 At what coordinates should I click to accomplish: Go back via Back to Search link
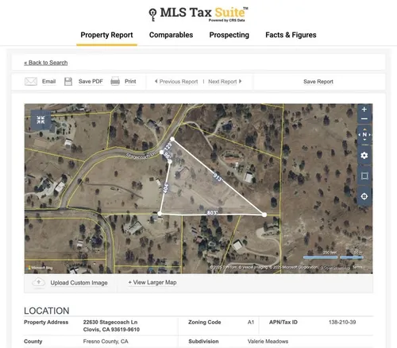coord(46,63)
